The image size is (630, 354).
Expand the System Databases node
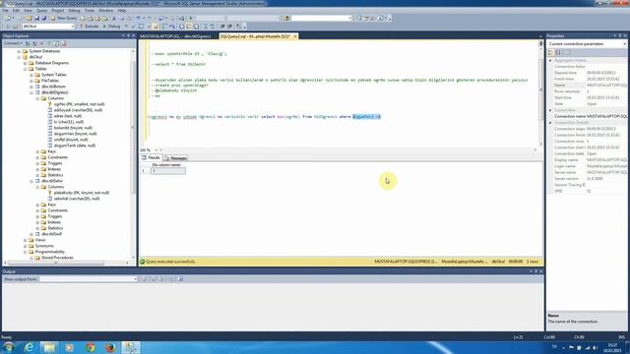pyautogui.click(x=19, y=51)
